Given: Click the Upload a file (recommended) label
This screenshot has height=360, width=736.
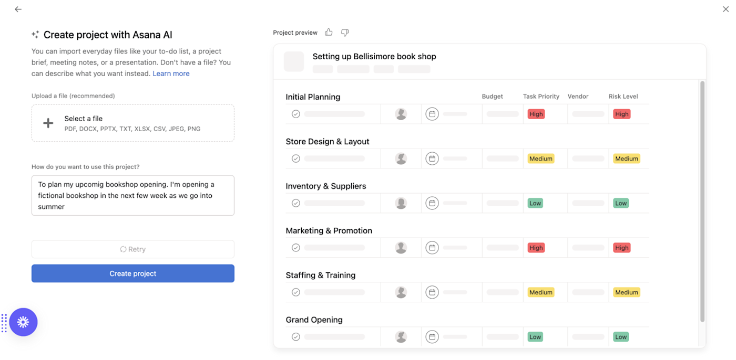Looking at the screenshot, I should pyautogui.click(x=73, y=96).
